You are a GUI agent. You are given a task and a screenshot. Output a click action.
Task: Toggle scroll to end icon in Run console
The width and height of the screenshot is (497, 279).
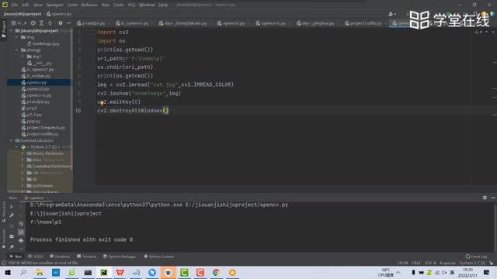(21, 232)
